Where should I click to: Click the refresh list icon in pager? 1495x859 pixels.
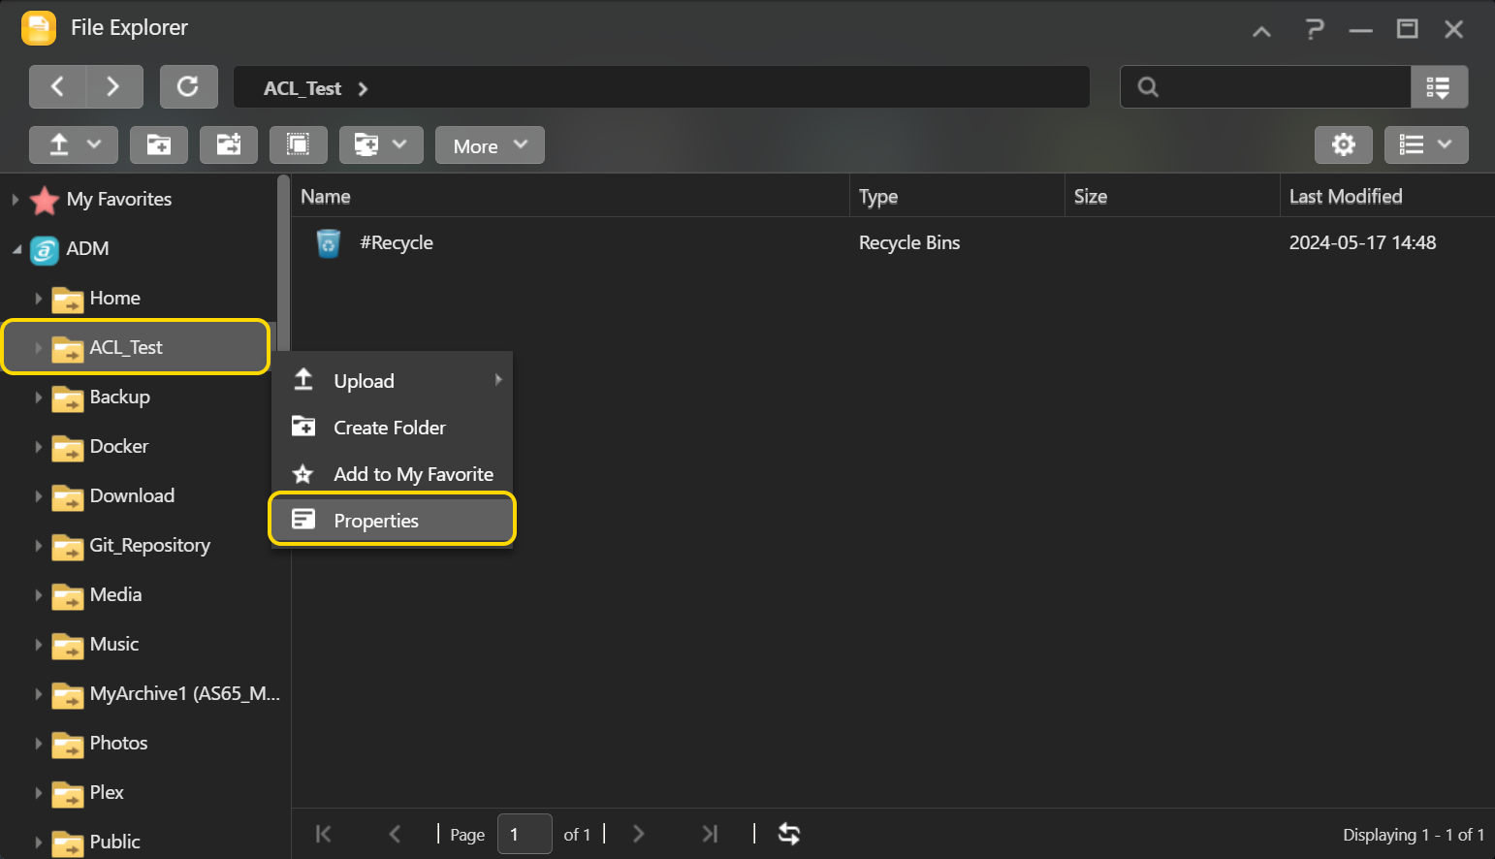tap(789, 834)
